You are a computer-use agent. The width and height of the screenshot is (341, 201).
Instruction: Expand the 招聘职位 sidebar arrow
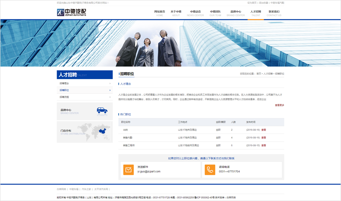[x=110, y=90]
